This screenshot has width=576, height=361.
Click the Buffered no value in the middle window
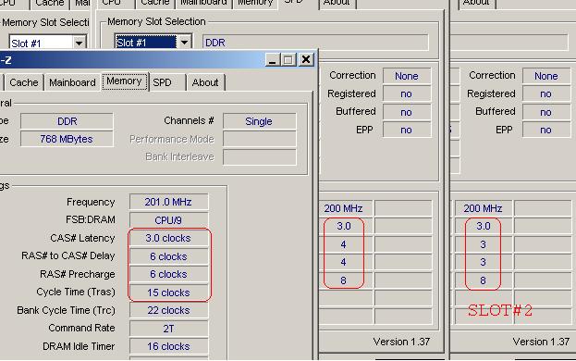click(x=406, y=112)
